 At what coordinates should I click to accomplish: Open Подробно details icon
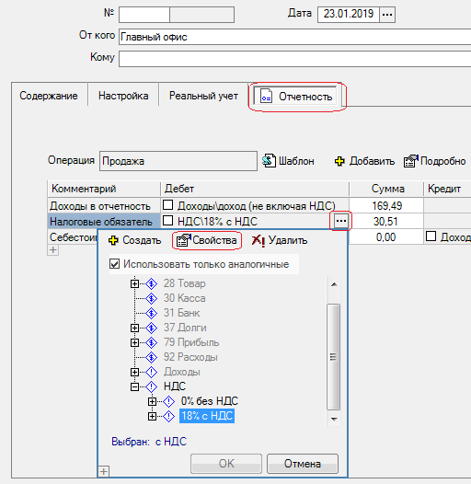411,161
